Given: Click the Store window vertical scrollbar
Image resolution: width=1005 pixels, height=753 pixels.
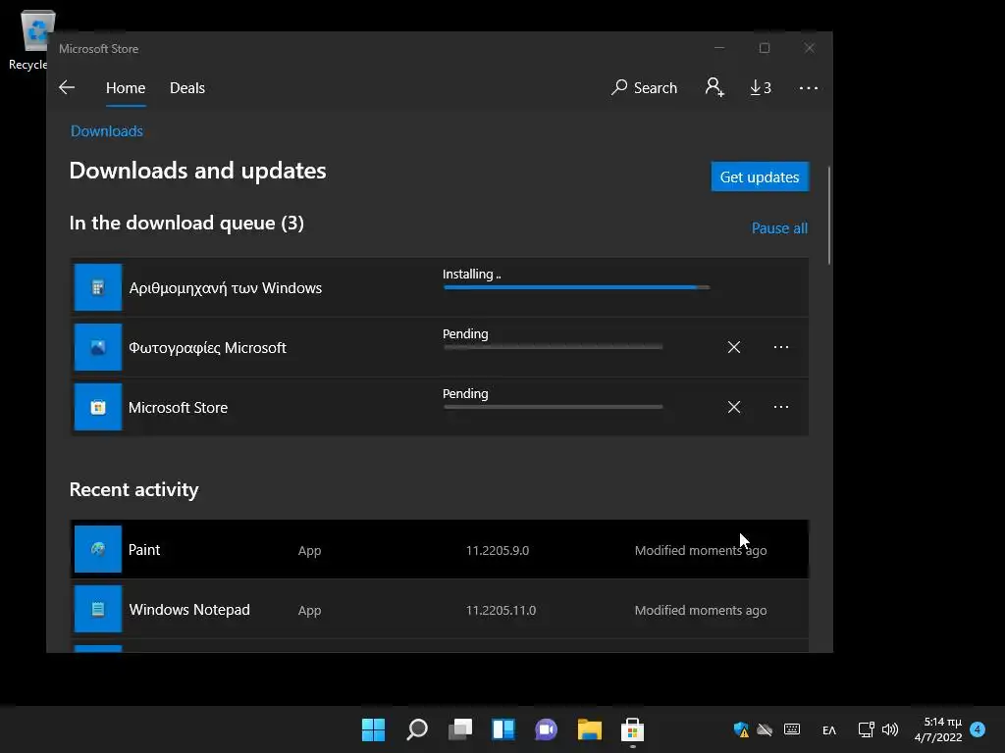Looking at the screenshot, I should (x=829, y=215).
